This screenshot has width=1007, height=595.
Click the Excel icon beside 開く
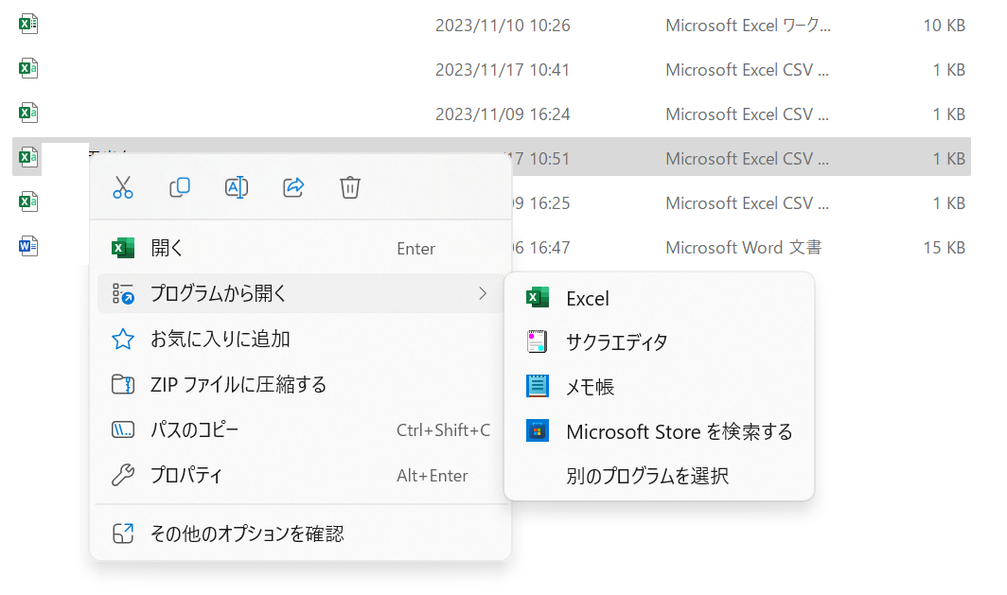click(x=123, y=248)
